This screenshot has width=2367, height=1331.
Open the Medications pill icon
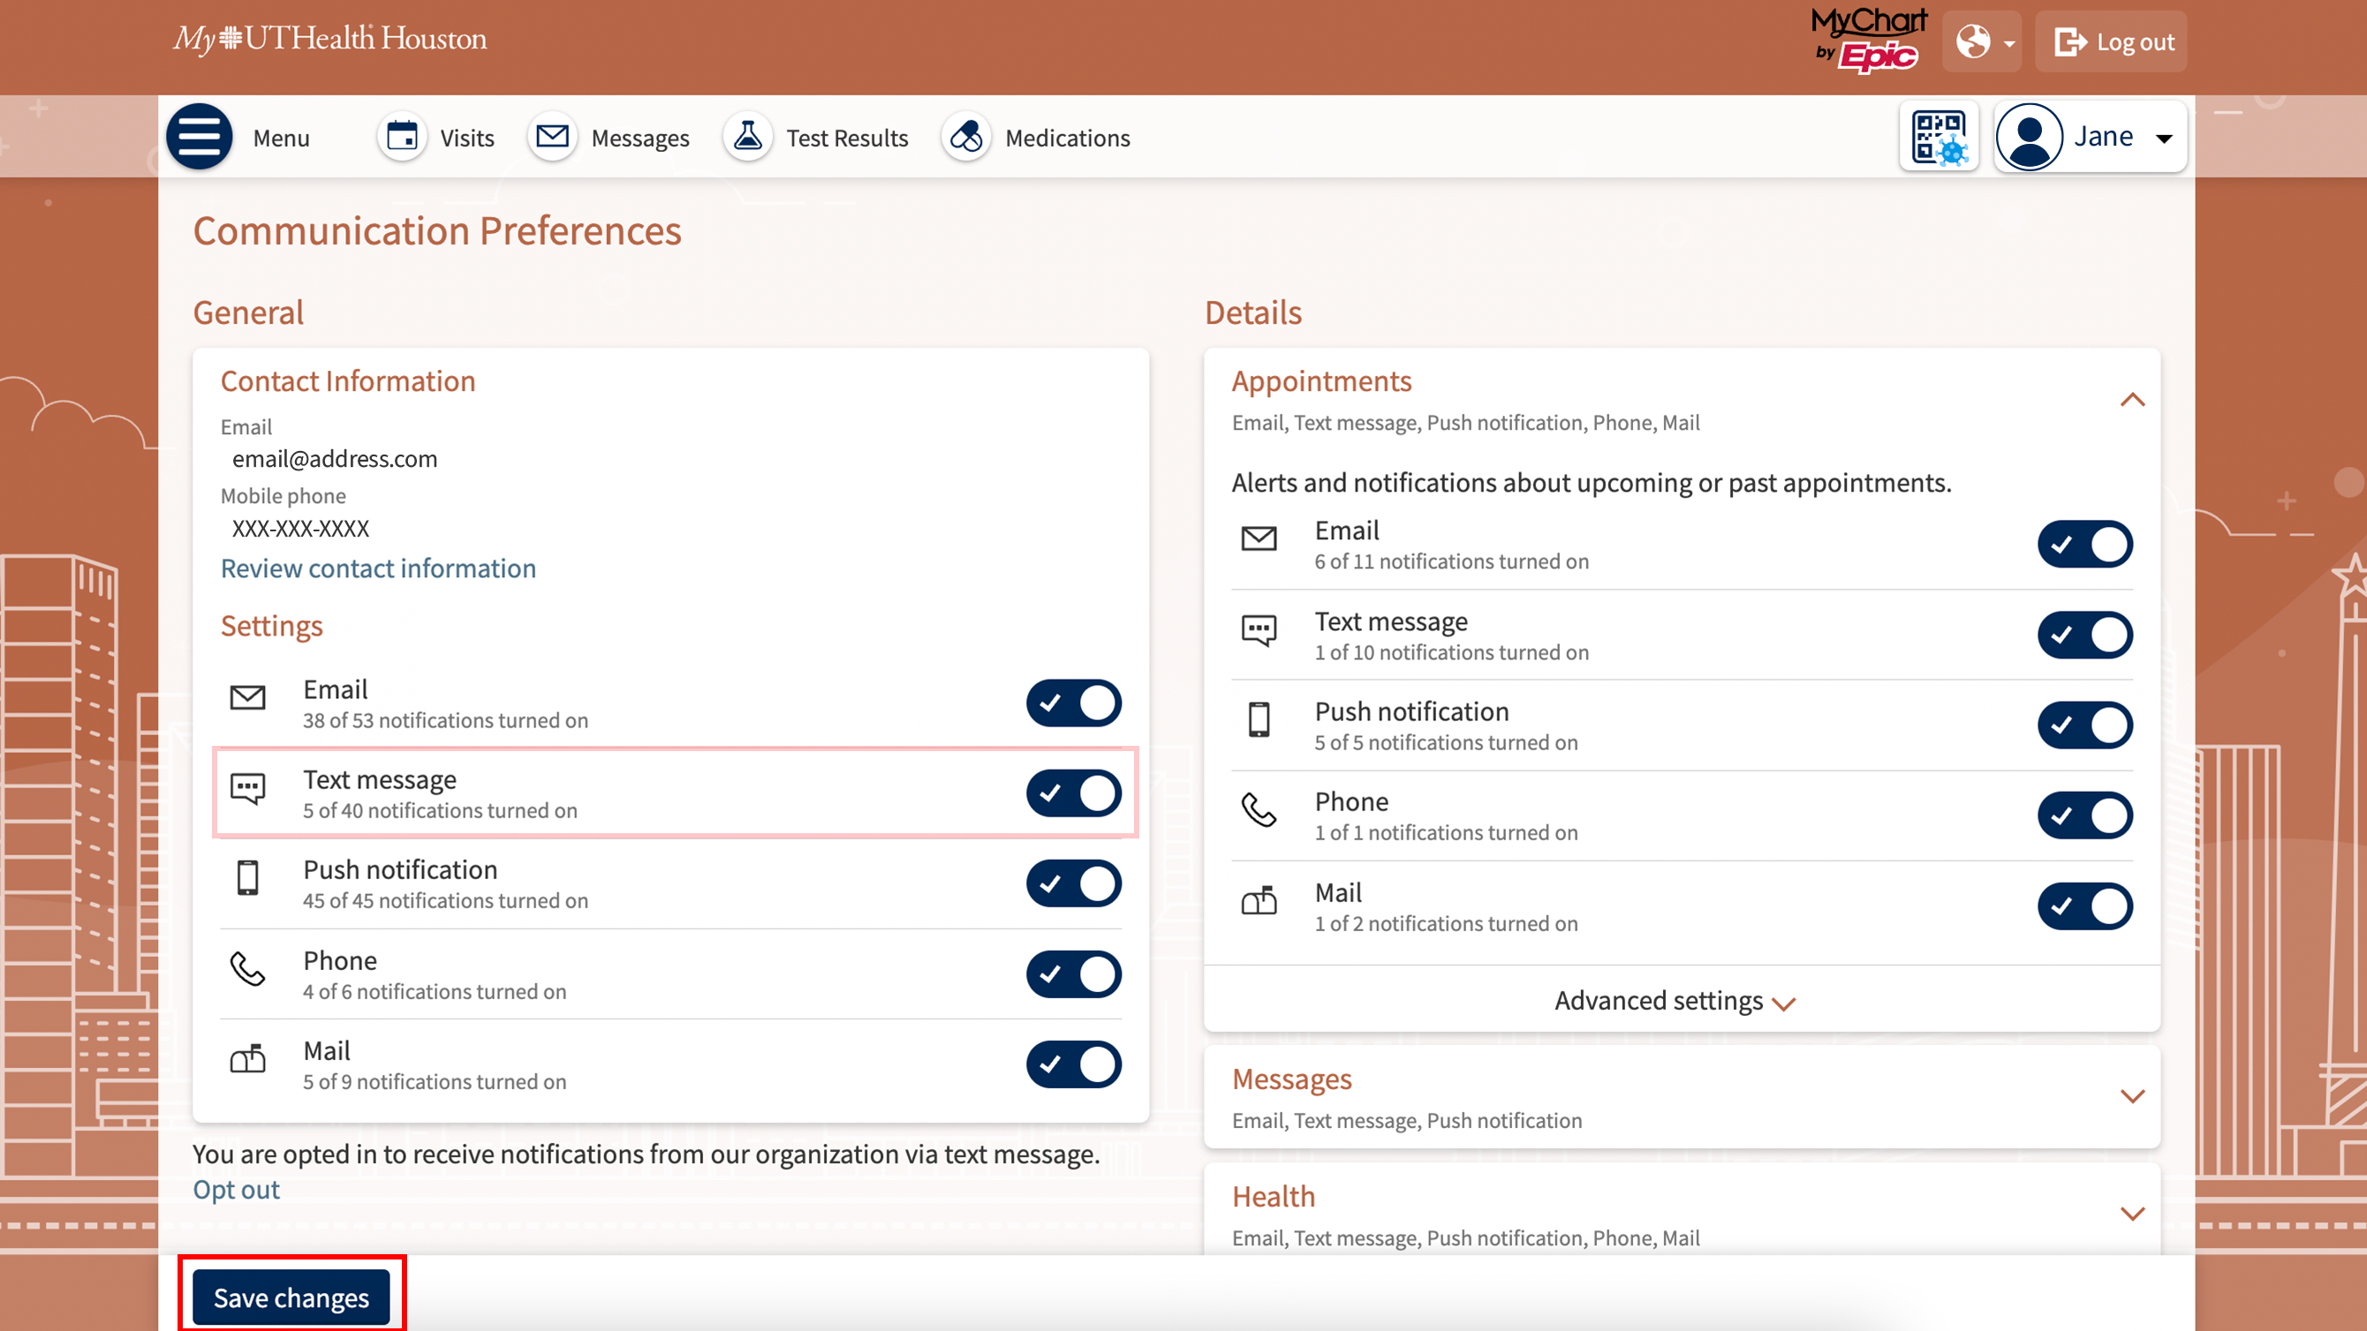pyautogui.click(x=965, y=137)
